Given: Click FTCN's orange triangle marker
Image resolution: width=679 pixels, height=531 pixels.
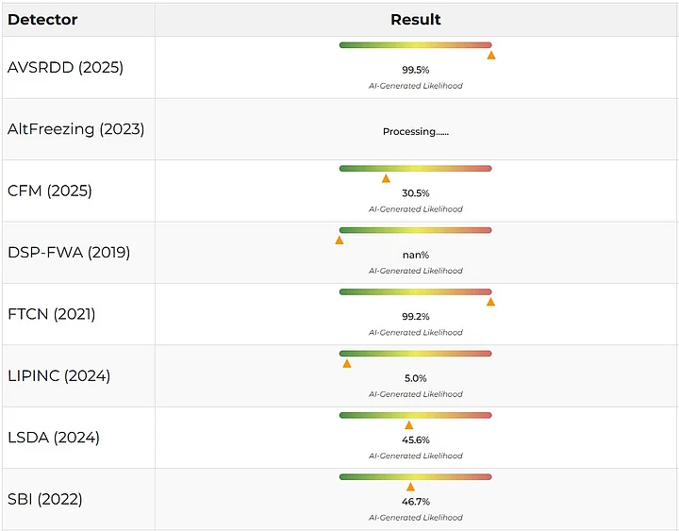Looking at the screenshot, I should click(490, 302).
